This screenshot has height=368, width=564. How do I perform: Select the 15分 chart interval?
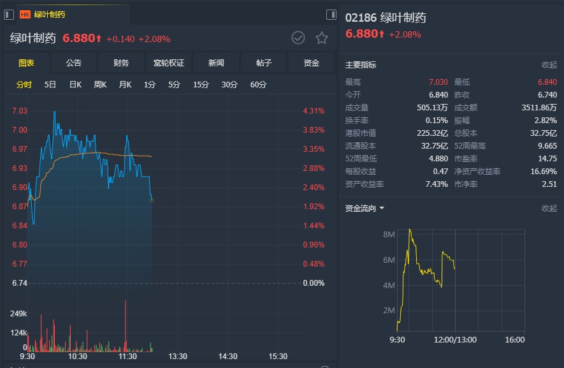click(x=201, y=85)
